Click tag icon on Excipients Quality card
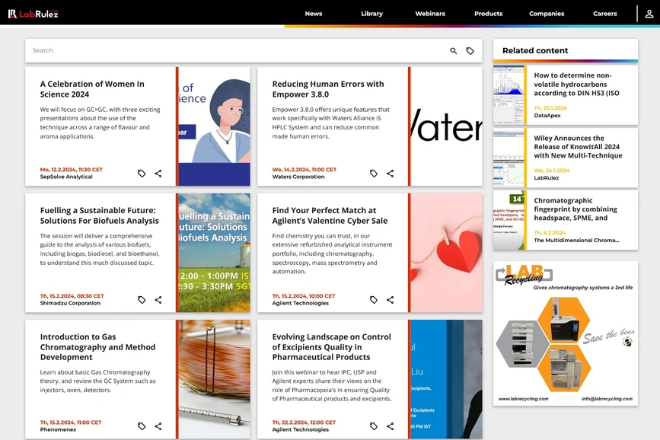Viewport: 660px width, 440px height. [x=374, y=426]
